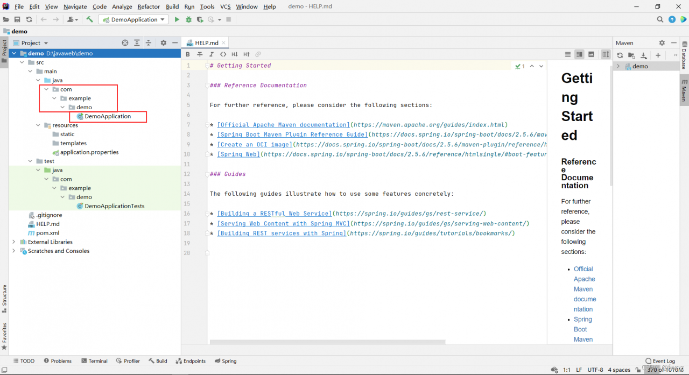This screenshot has width=689, height=375.
Task: Open Maven panel settings gear
Action: click(662, 43)
